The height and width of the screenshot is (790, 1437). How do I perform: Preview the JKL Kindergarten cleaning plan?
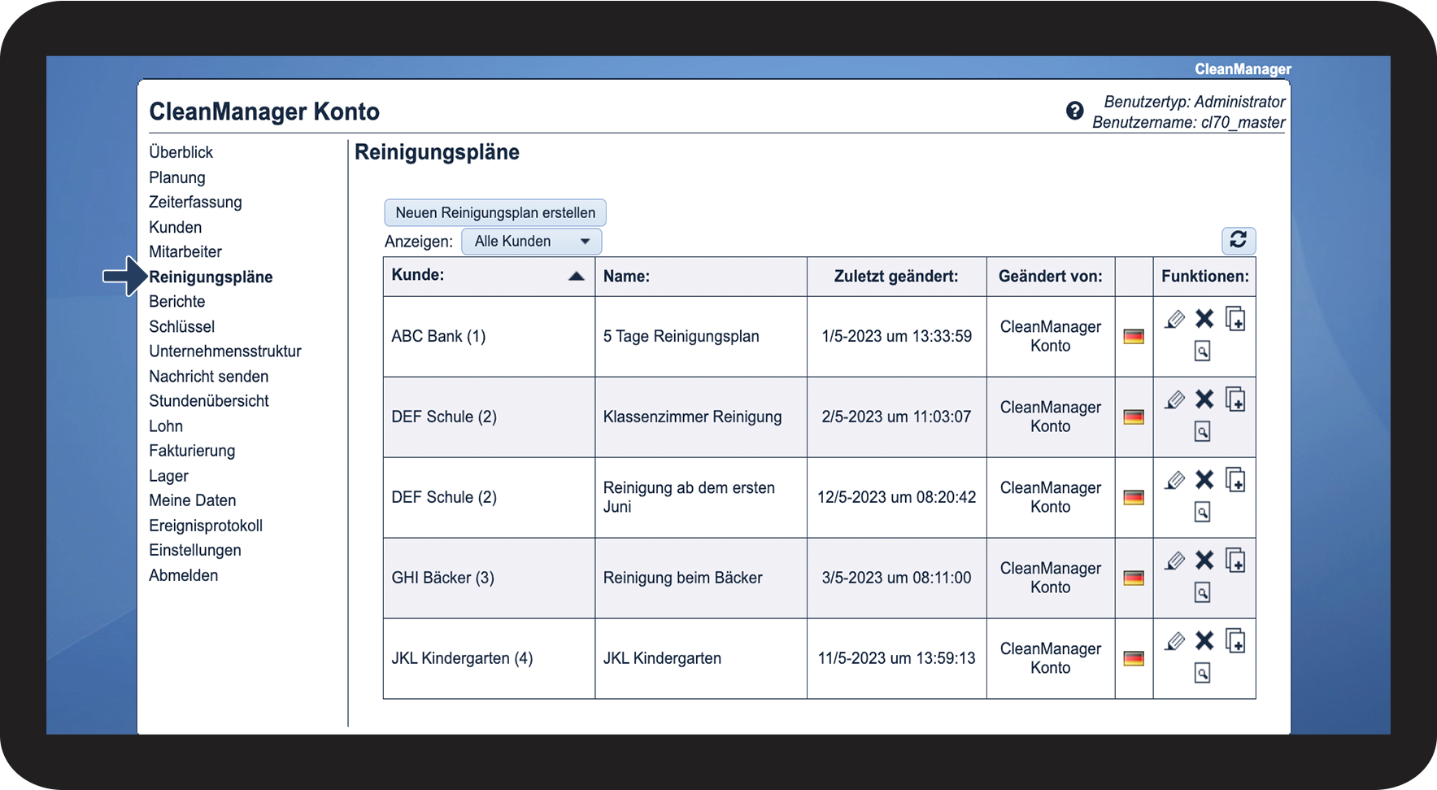1202,673
